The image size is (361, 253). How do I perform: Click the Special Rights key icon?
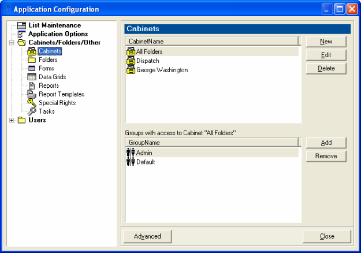pos(32,103)
